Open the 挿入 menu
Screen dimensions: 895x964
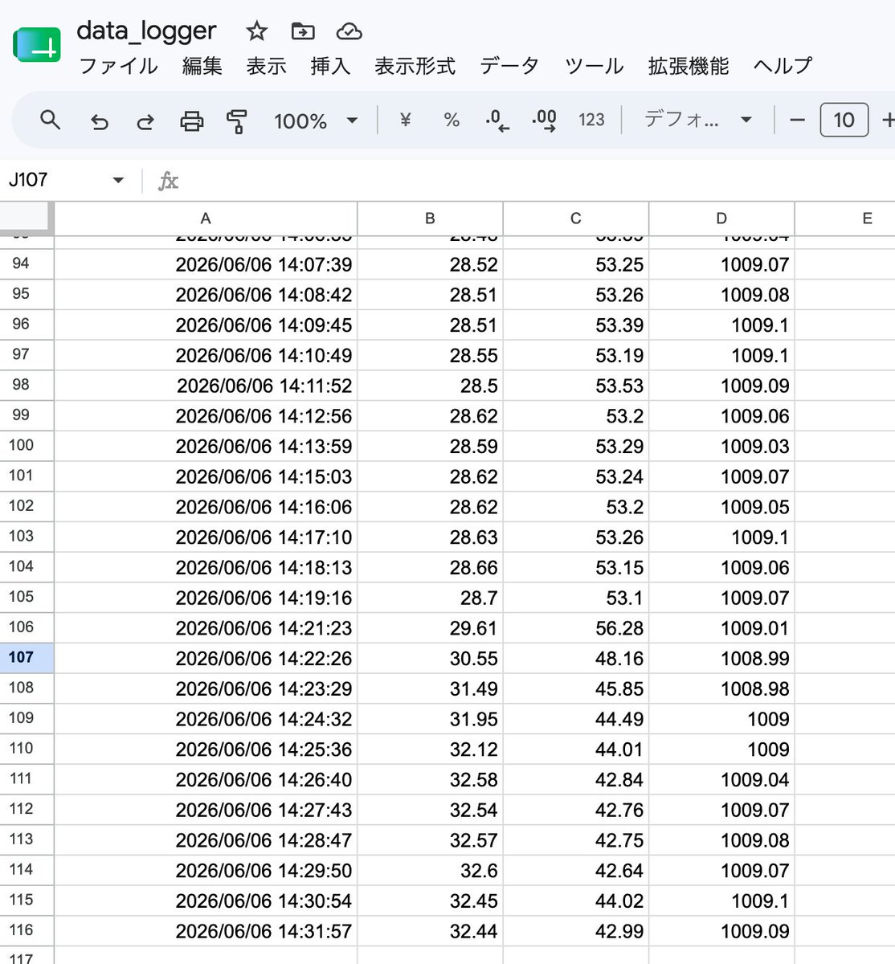click(330, 66)
